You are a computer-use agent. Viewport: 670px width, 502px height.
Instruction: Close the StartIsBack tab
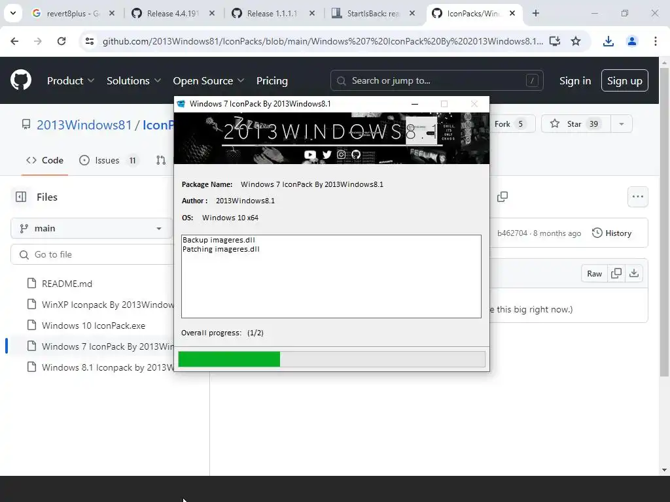(x=412, y=13)
